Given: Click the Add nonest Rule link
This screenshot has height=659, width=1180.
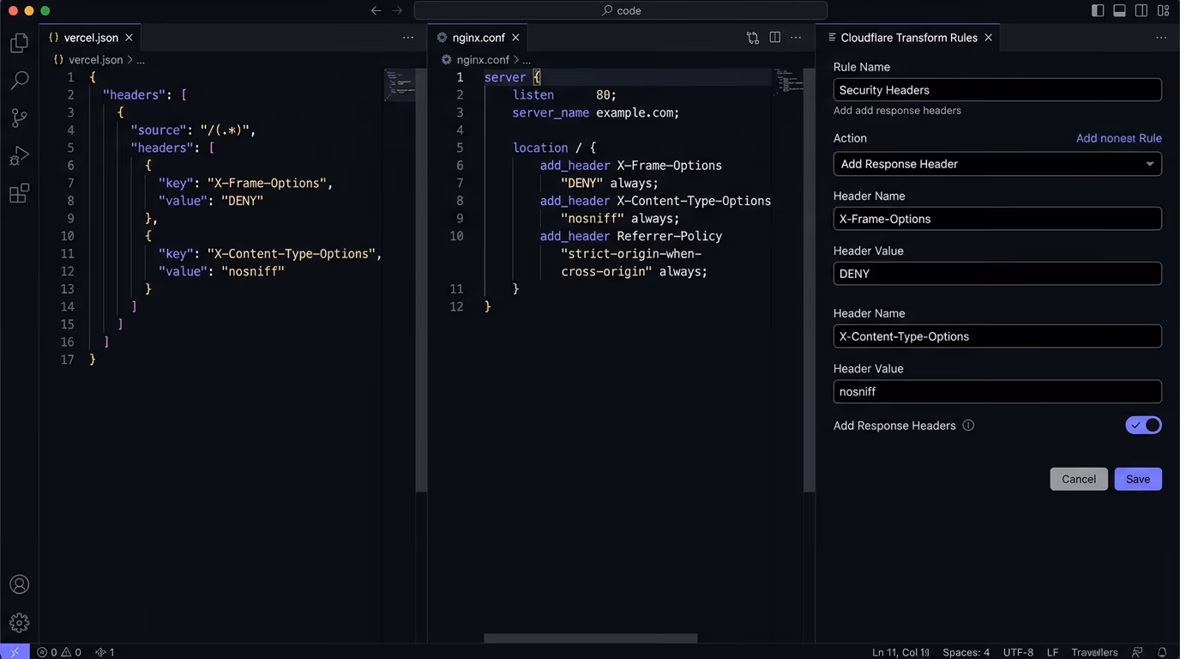Looking at the screenshot, I should 1118,138.
